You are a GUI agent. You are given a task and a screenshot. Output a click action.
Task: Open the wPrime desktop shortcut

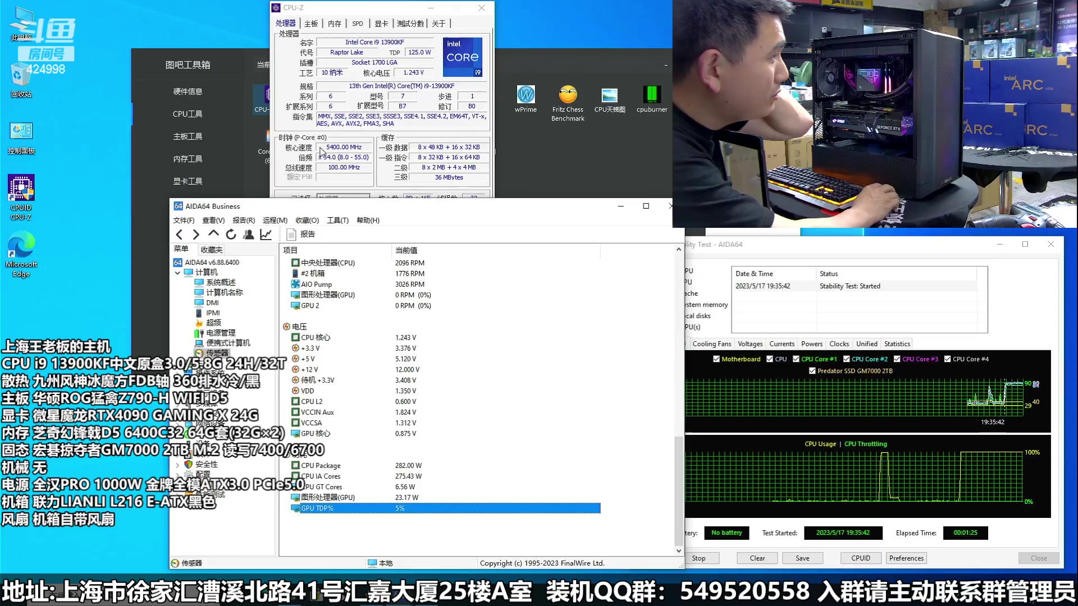[x=526, y=99]
